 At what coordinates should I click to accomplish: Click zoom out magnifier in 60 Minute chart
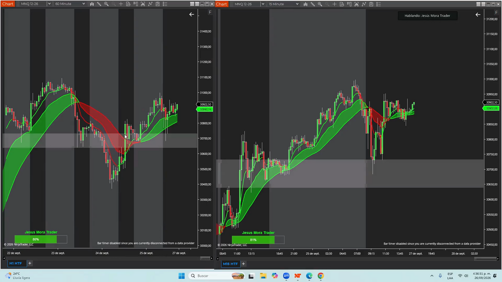(113, 4)
